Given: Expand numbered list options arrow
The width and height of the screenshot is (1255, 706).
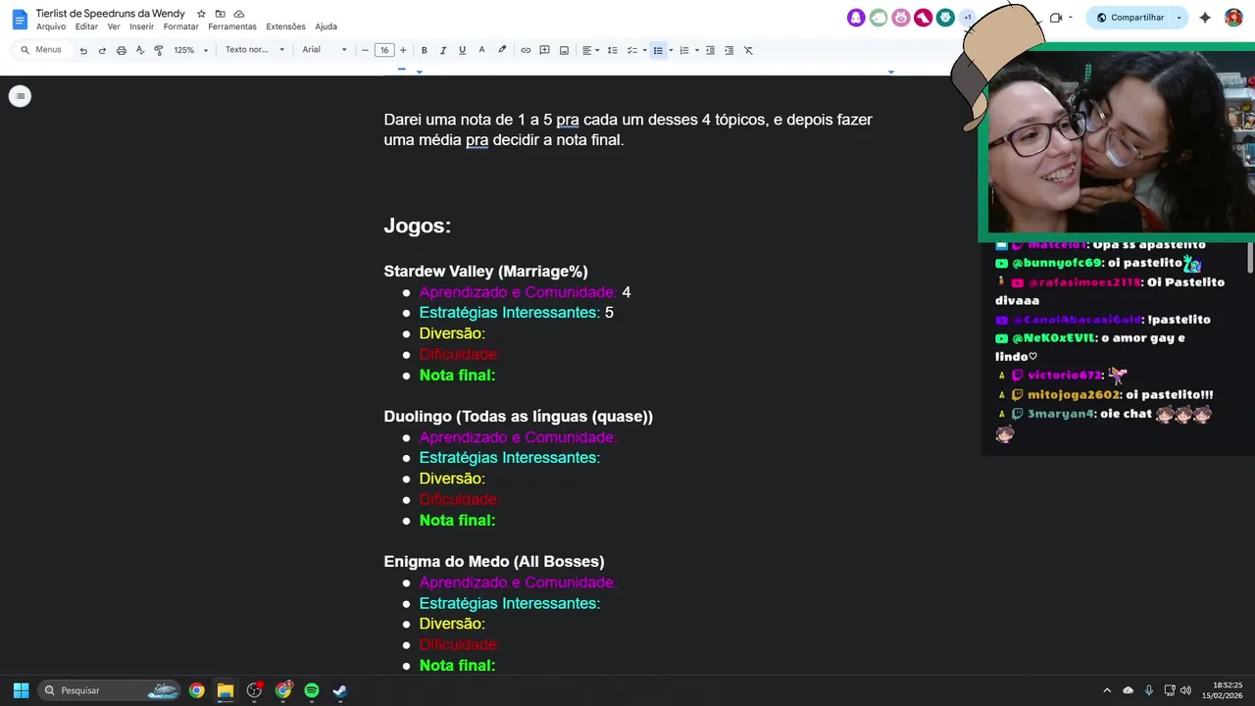Looking at the screenshot, I should pyautogui.click(x=697, y=50).
